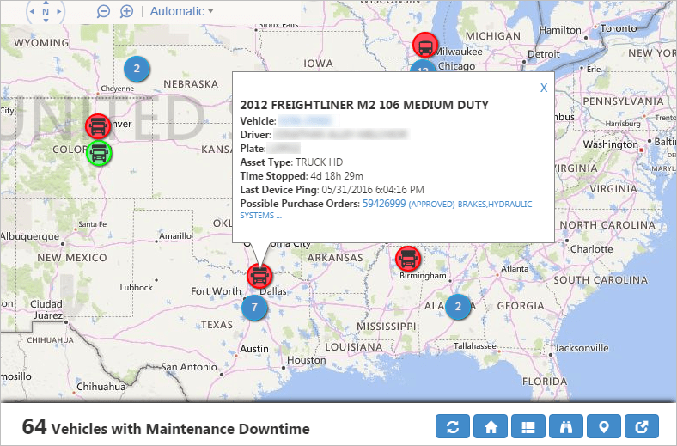The image size is (677, 446).
Task: Select red truck marker near Milwaukee
Action: pyautogui.click(x=425, y=45)
